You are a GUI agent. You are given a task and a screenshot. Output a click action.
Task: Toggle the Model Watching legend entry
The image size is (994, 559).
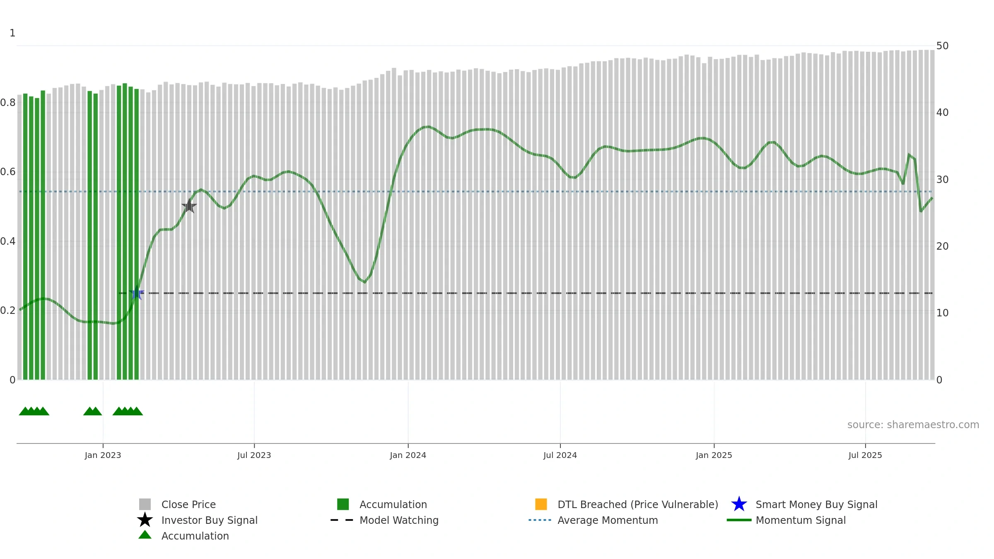399,520
